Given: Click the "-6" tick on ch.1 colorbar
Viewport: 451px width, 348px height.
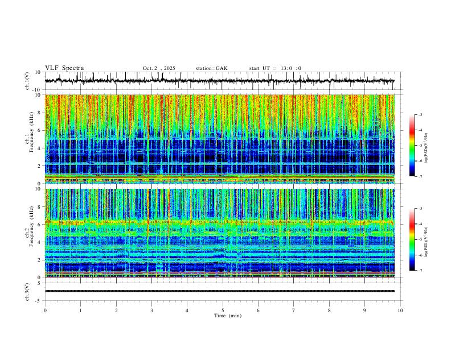Looking at the screenshot, I should click(420, 161).
